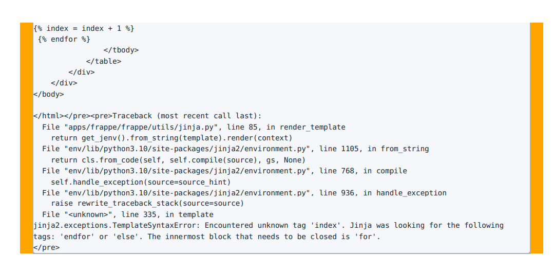The width and height of the screenshot is (554, 272).
Task: Click the orange bar left of traceback
Action: click(26, 138)
